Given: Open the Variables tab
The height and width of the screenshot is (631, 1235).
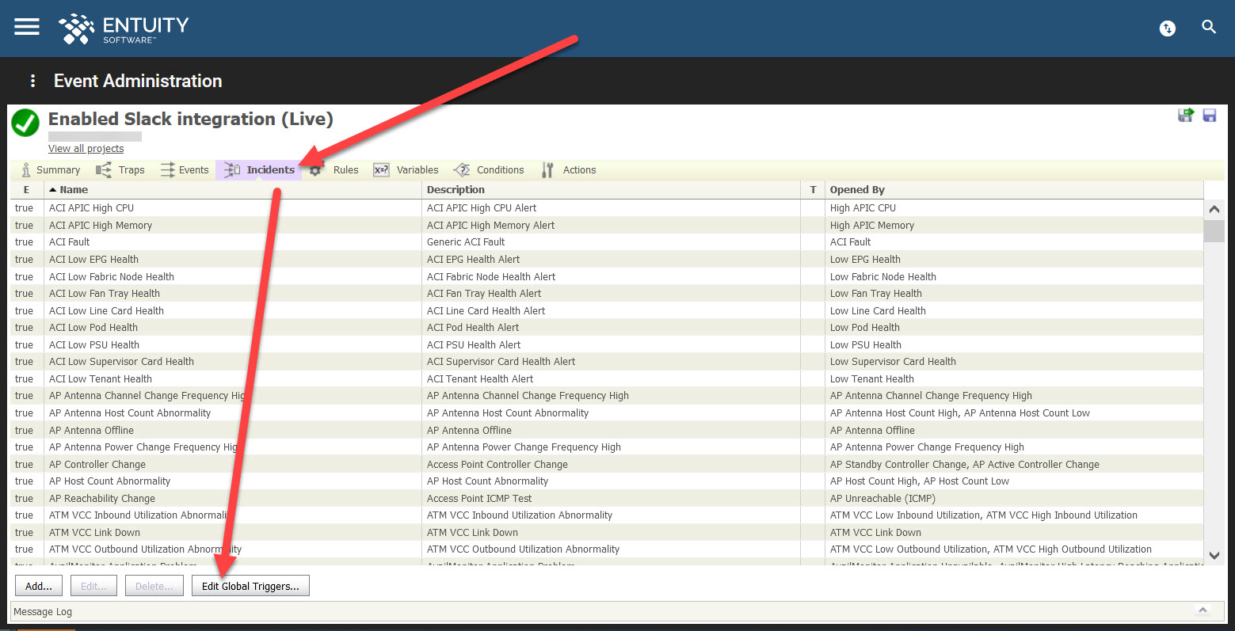Looking at the screenshot, I should 406,170.
